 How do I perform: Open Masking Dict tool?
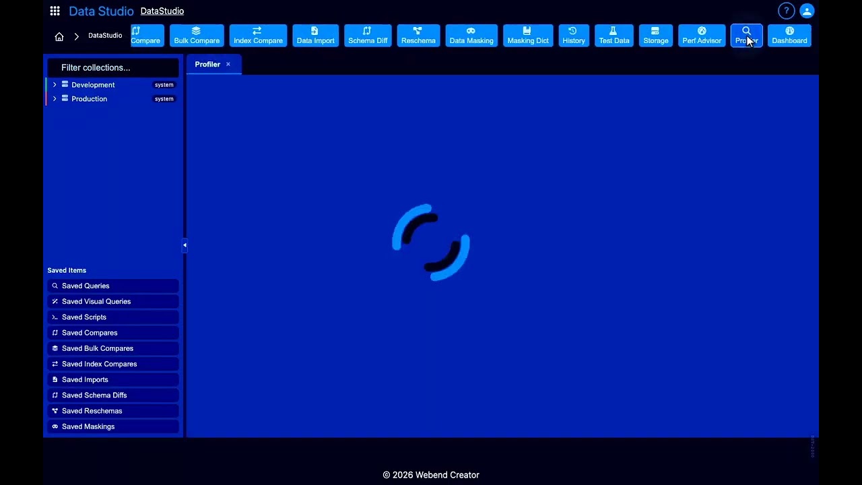(x=528, y=36)
